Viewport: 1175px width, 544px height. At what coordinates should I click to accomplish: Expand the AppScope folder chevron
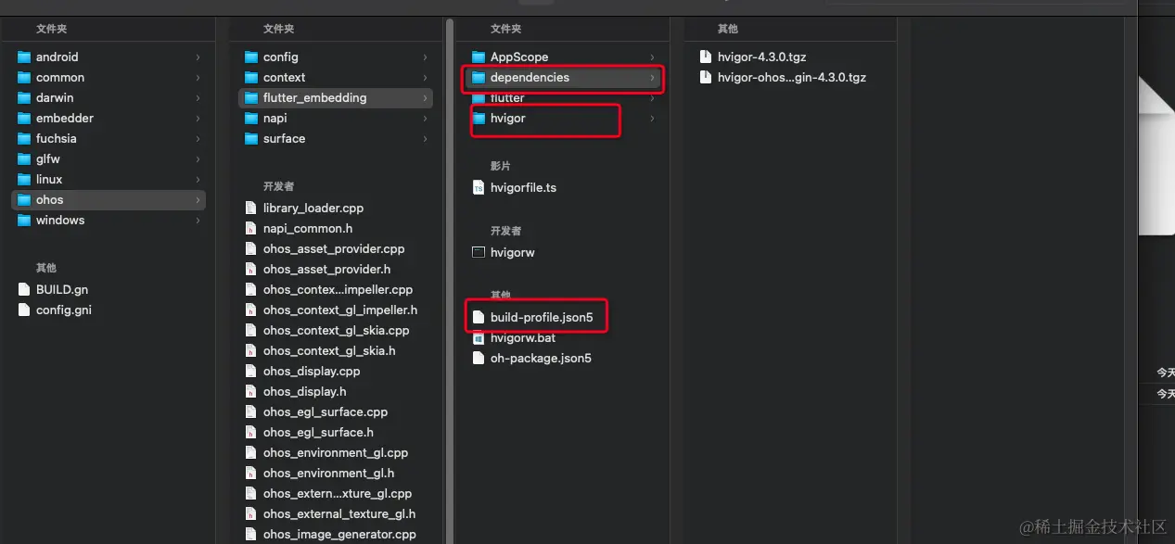coord(652,57)
